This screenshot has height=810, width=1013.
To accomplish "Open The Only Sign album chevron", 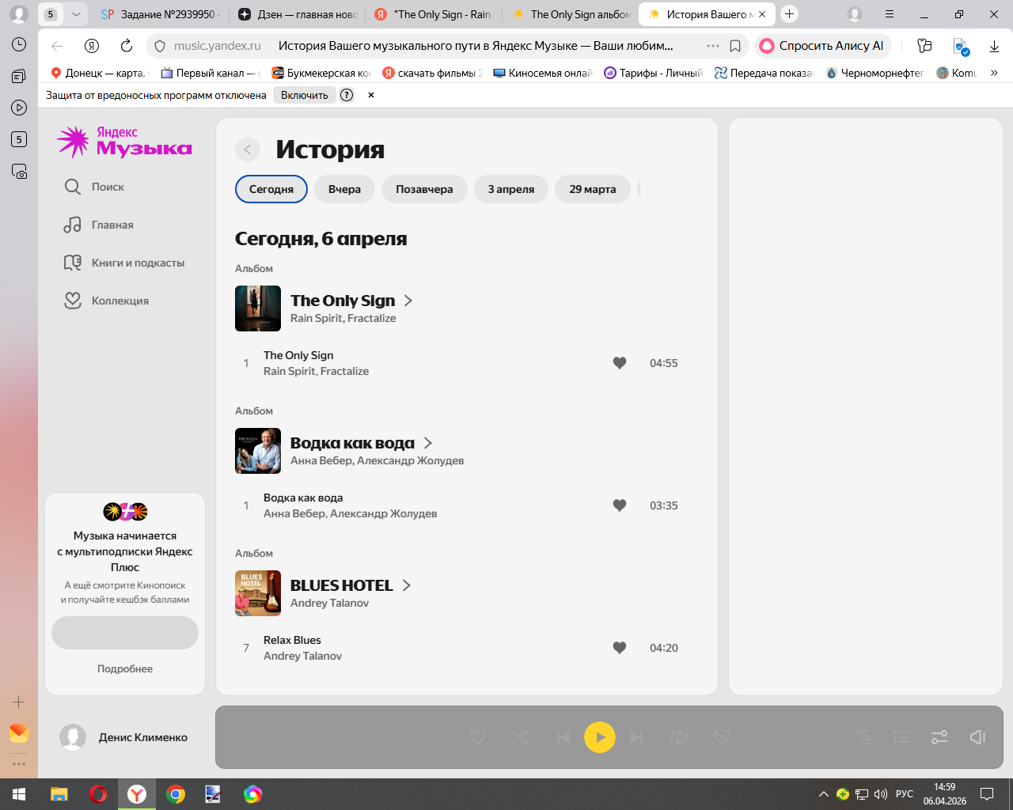I will (x=408, y=301).
